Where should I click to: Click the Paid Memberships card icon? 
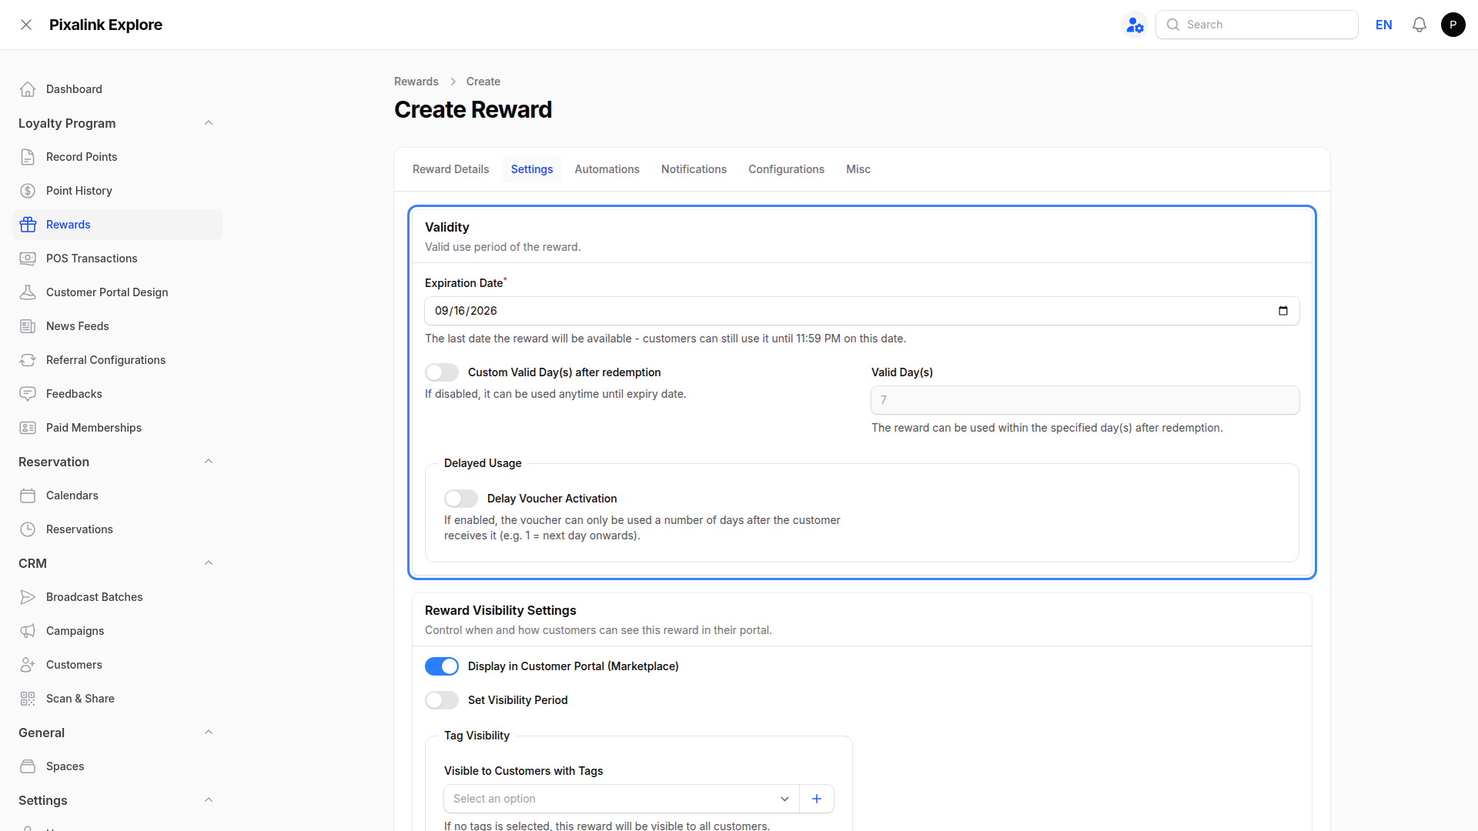pos(28,428)
